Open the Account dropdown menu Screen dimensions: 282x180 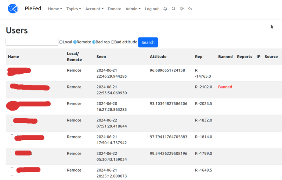pyautogui.click(x=94, y=9)
